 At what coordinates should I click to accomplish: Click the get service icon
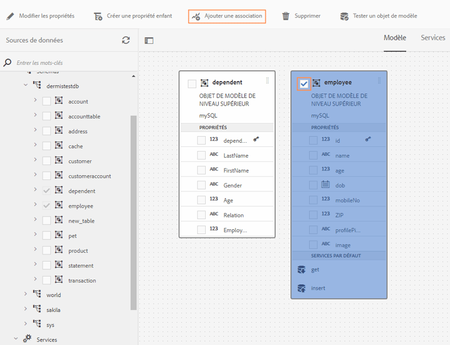tap(302, 269)
